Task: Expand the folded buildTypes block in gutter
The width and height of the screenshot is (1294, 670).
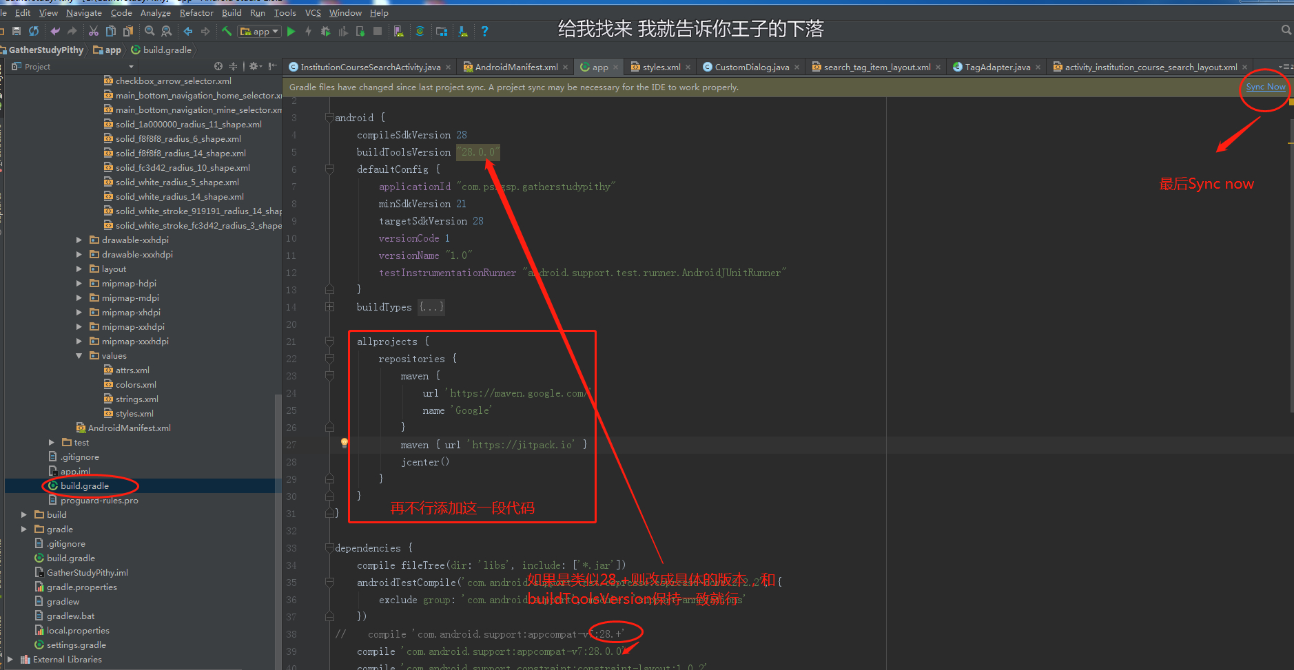Action: 329,307
